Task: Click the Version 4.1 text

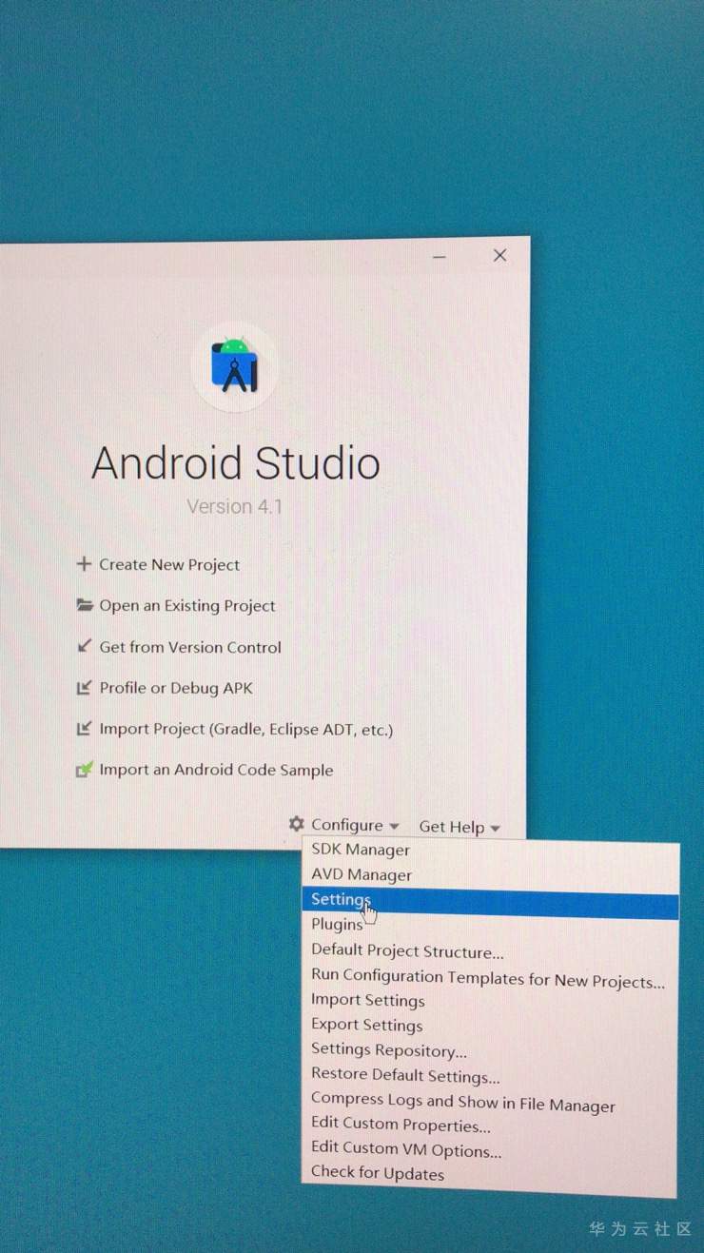Action: pos(234,506)
